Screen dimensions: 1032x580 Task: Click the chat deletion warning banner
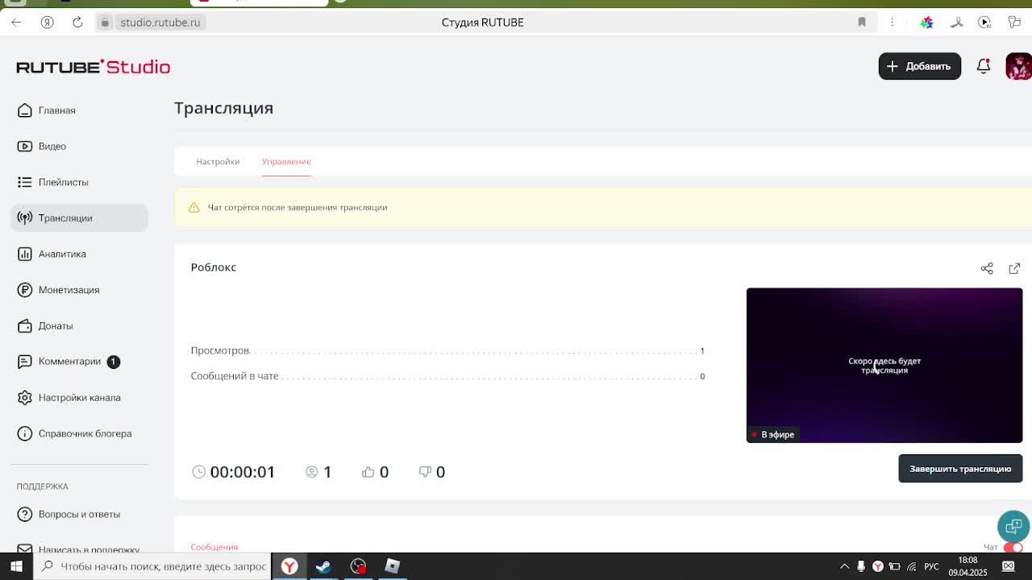coord(603,207)
